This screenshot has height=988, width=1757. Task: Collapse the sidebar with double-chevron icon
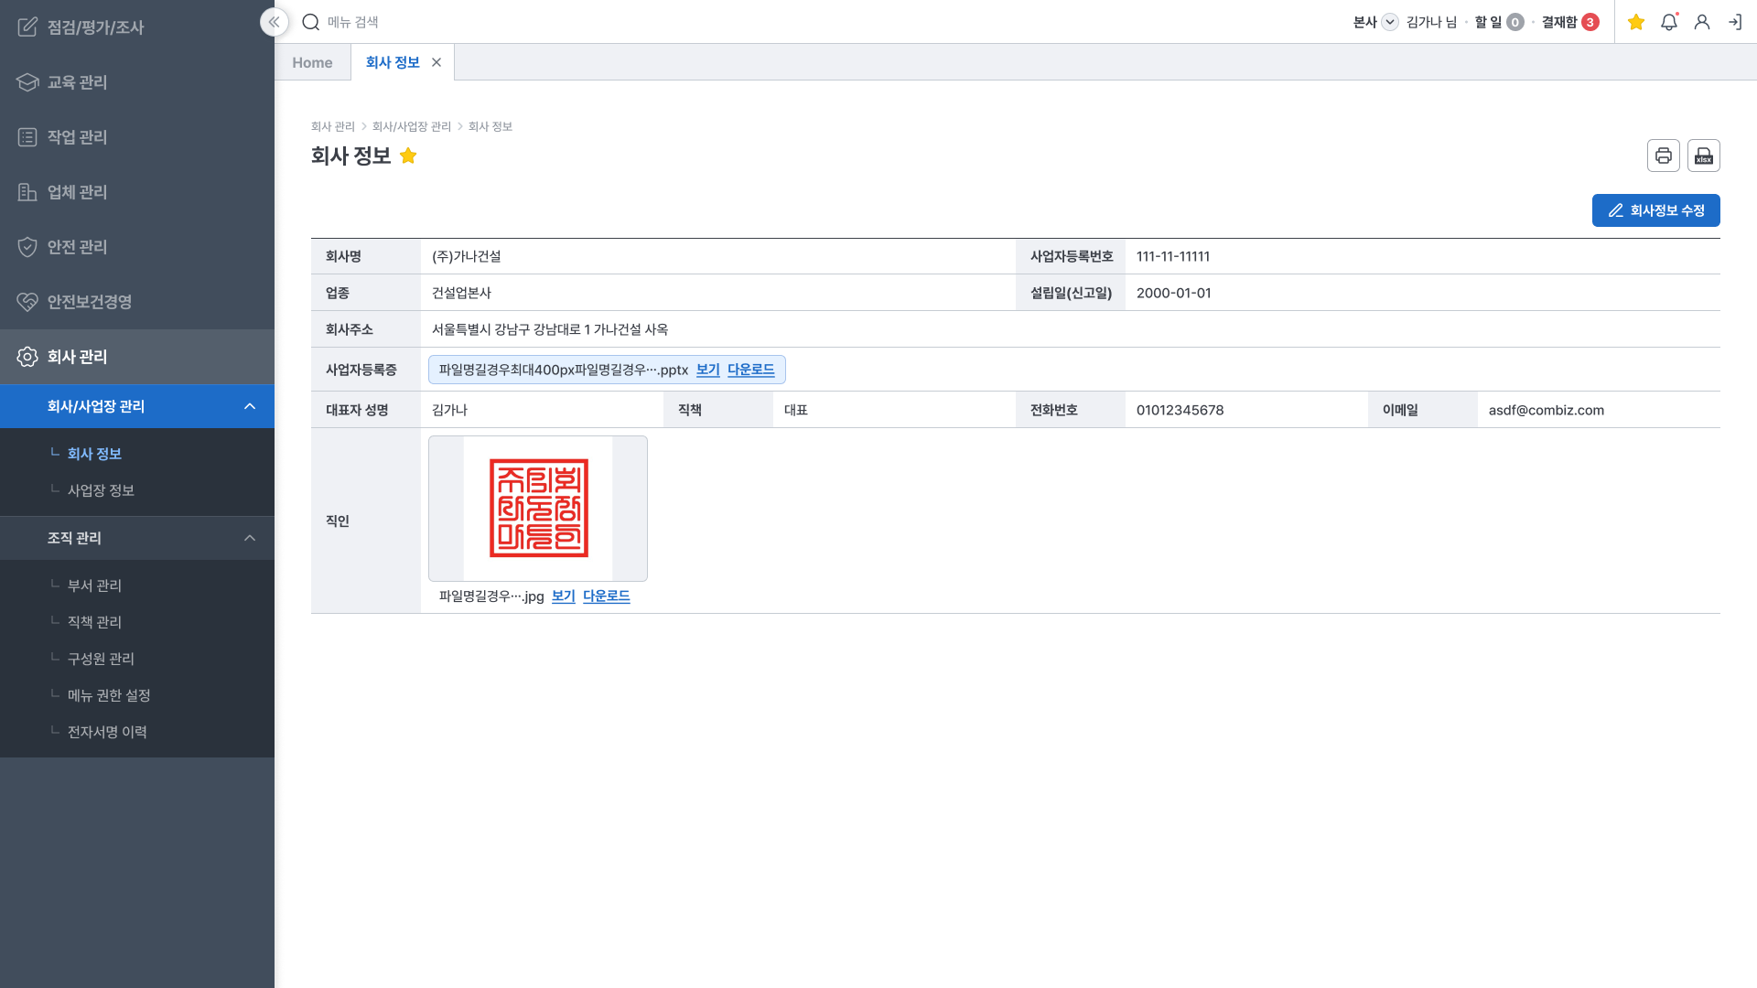pos(274,22)
